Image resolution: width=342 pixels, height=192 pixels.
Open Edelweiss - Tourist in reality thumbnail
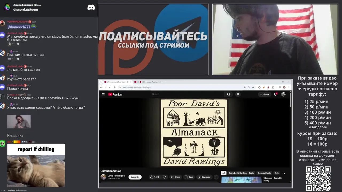[x=241, y=180]
